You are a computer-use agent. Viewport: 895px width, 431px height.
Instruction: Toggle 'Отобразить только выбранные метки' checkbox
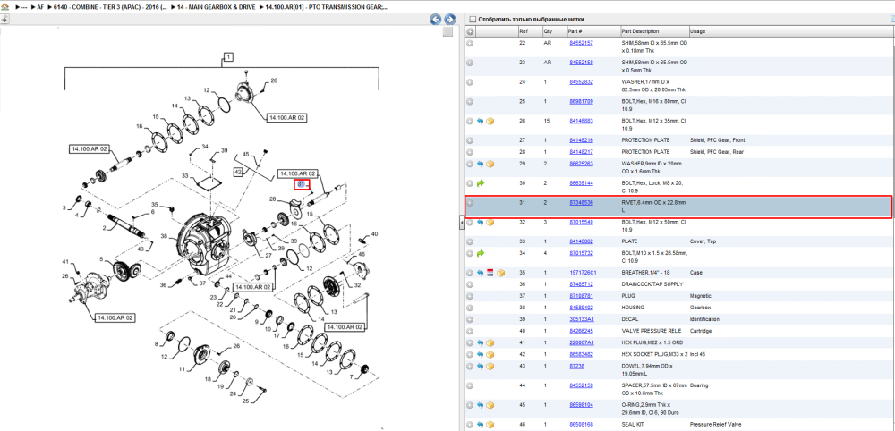[x=472, y=20]
